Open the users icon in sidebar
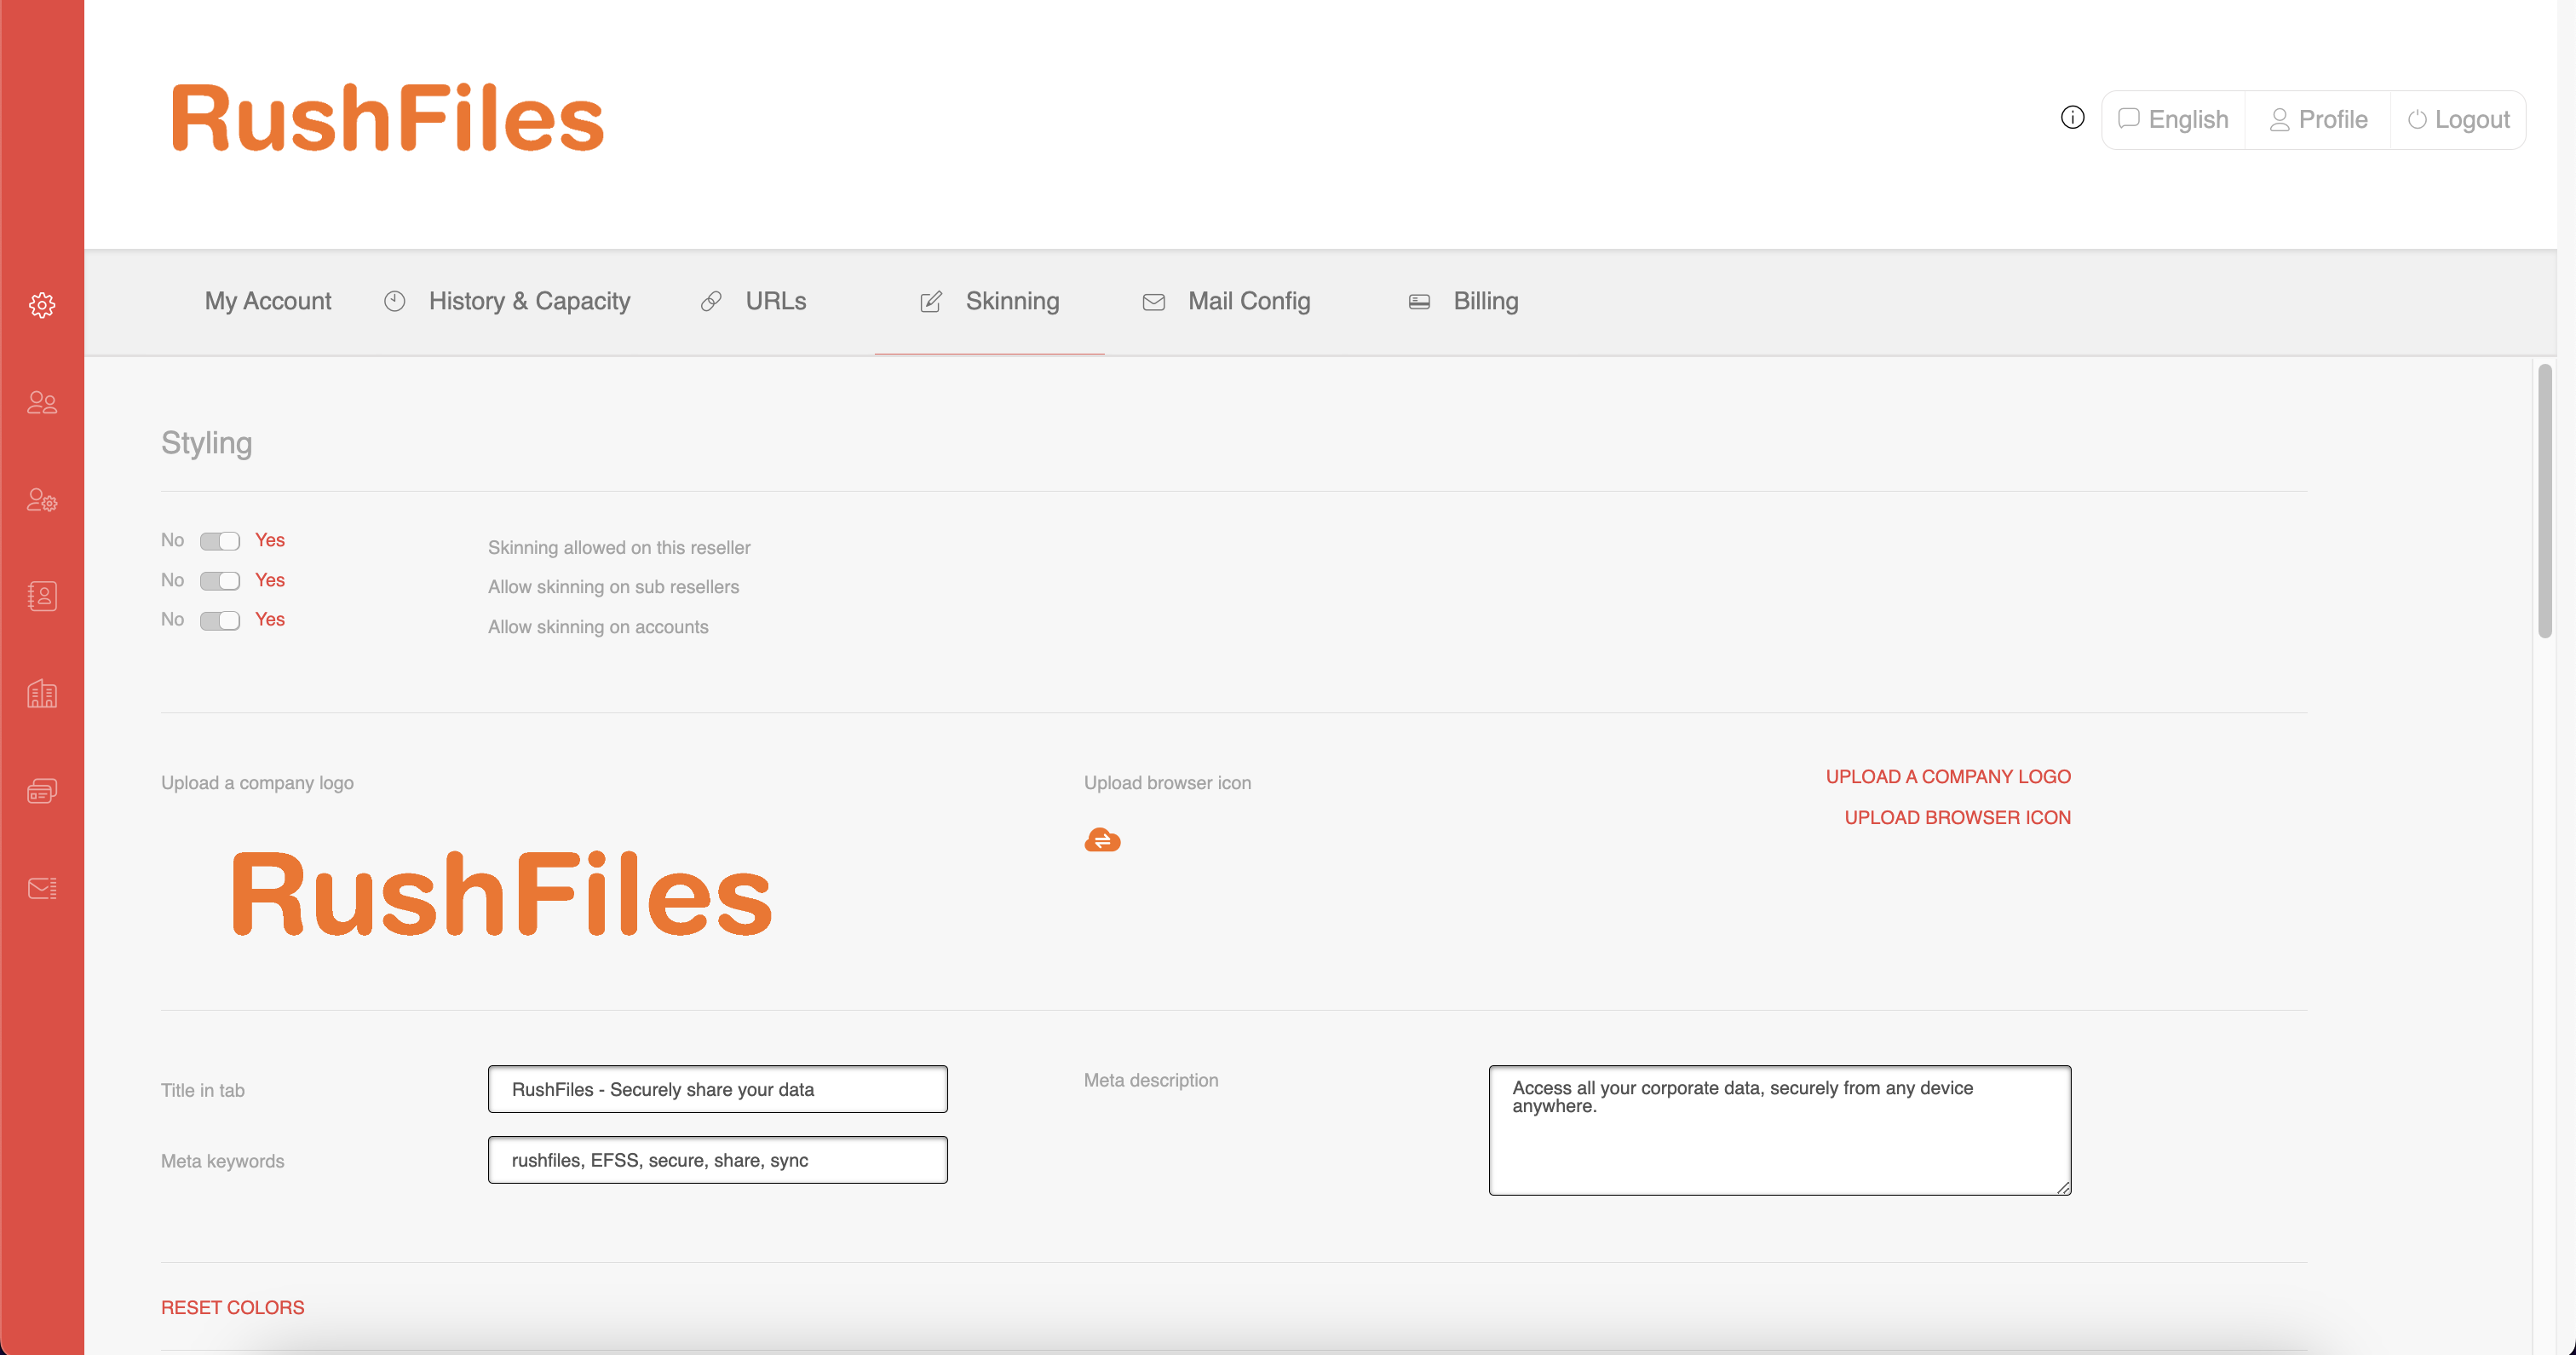The image size is (2576, 1355). pyautogui.click(x=42, y=402)
